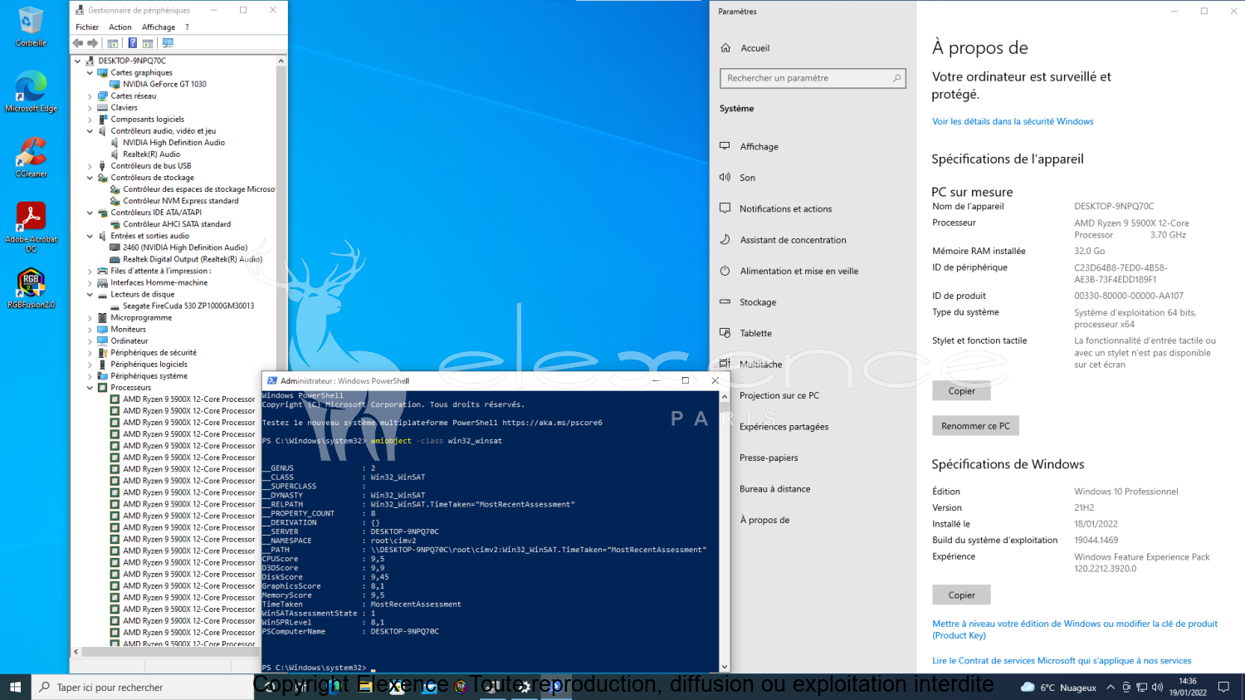Screen dimensions: 1245x700
Task: Select NVIDIA GeForce GT 1030 device
Action: pyautogui.click(x=164, y=85)
